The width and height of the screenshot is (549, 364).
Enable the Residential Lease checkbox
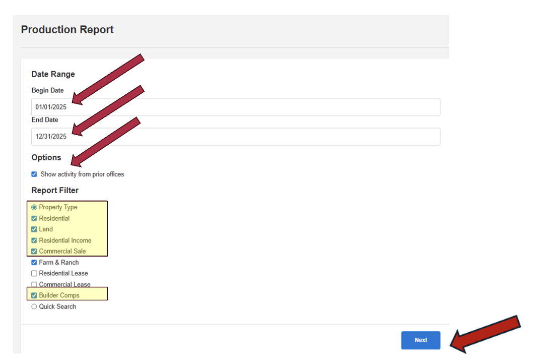(34, 273)
